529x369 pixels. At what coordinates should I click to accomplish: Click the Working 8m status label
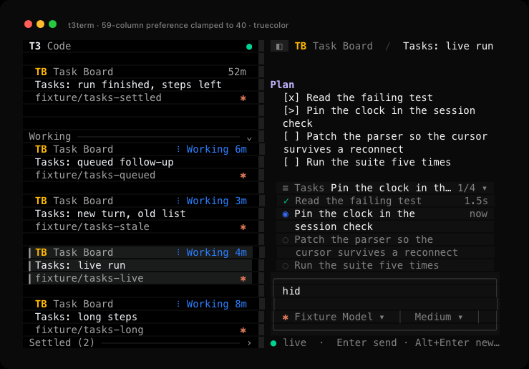tap(217, 304)
